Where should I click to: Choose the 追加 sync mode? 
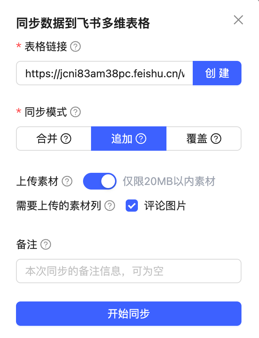pos(122,139)
